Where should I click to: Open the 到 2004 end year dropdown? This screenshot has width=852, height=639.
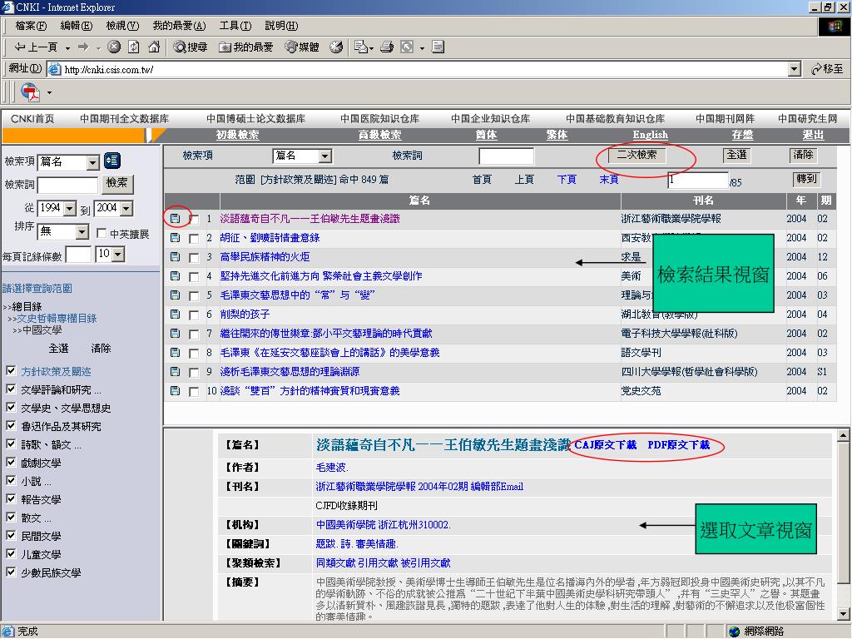pos(126,208)
